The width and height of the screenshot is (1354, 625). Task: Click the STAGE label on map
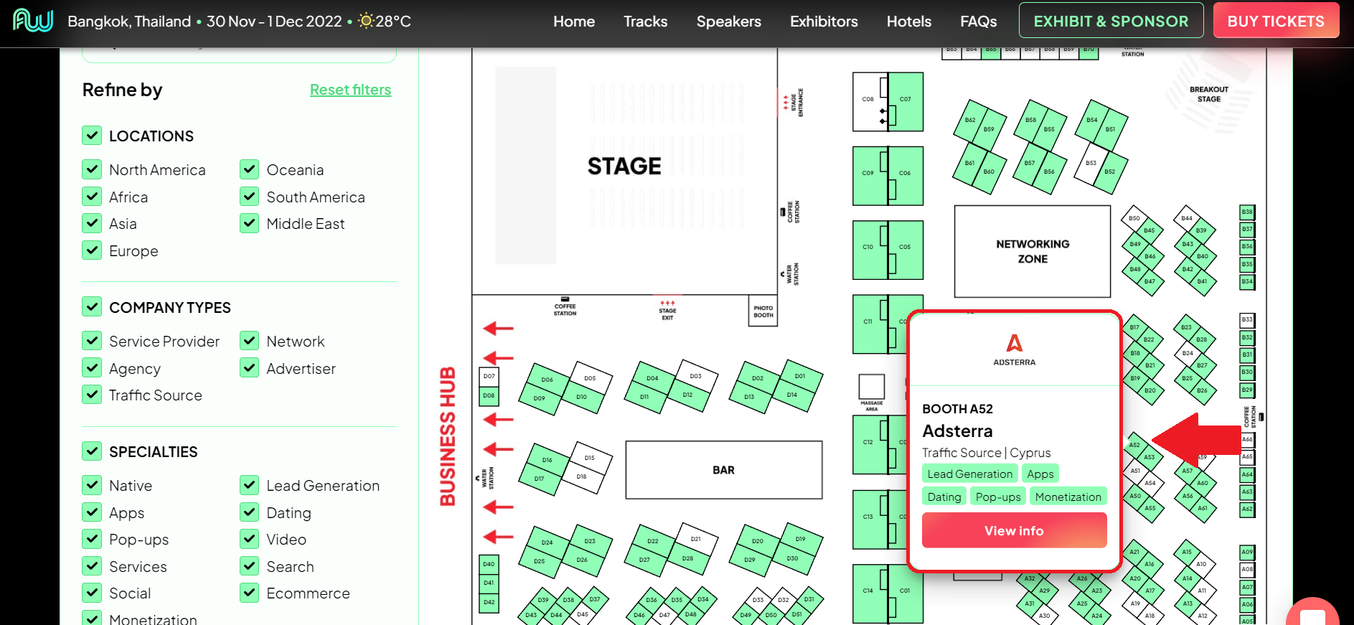[x=624, y=166]
